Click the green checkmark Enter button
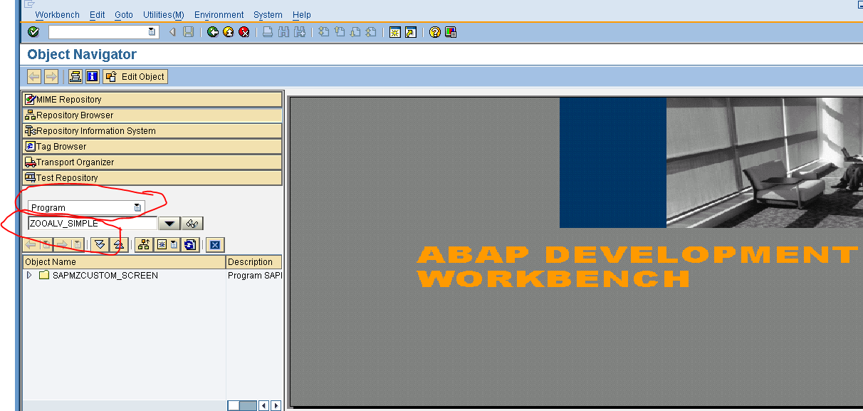Viewport: 863px width, 411px height. [x=33, y=31]
